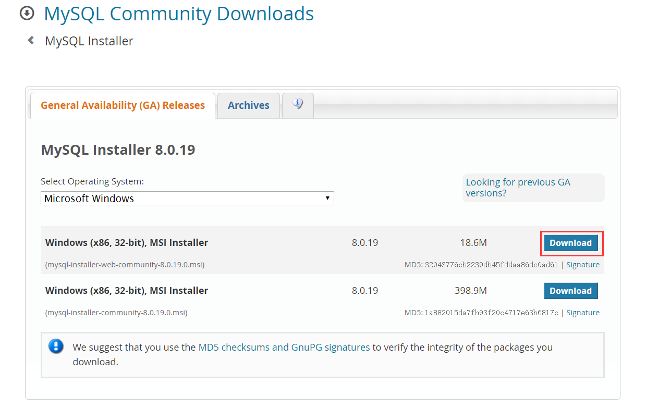Click the 398.9M file size
Screen dimensions: 646x409
point(471,291)
